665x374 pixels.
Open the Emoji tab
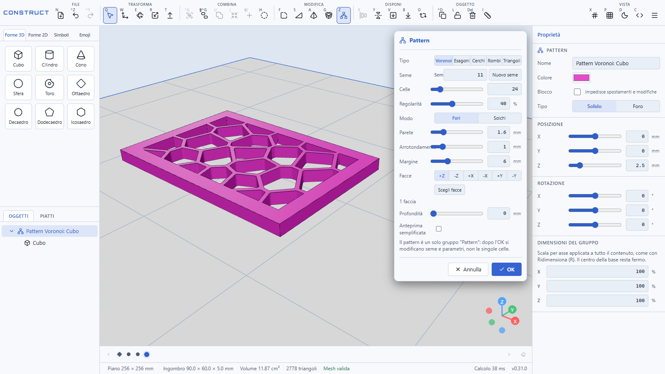85,35
